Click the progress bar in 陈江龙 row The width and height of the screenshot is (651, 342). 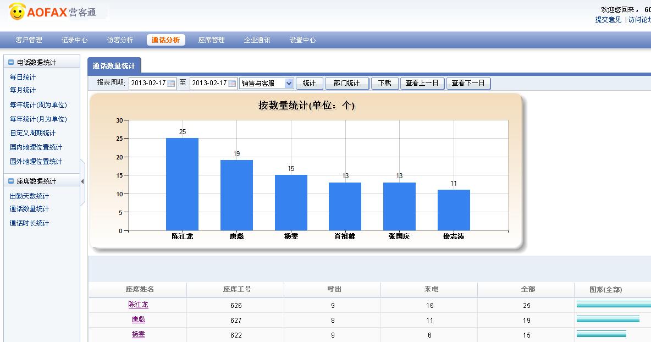tap(614, 304)
